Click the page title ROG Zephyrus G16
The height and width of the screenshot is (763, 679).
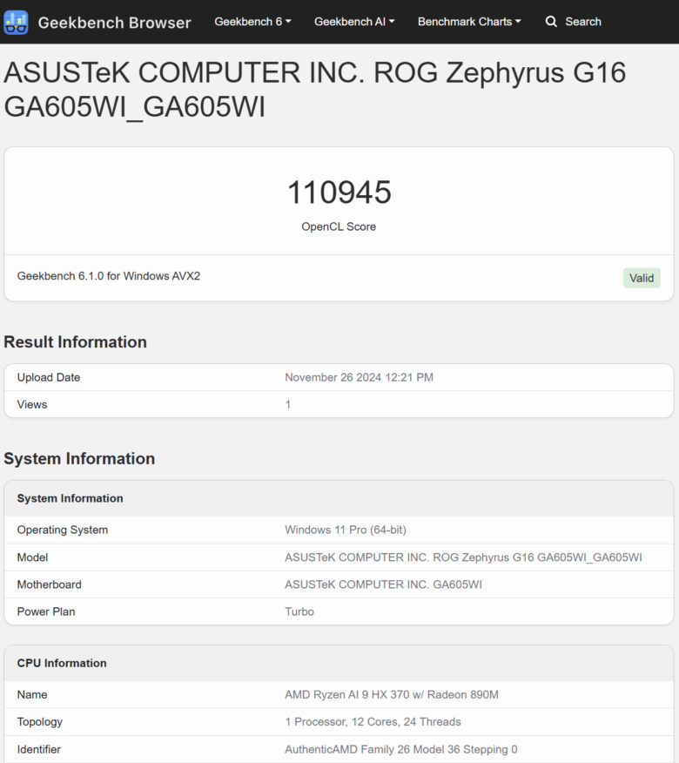[x=315, y=89]
